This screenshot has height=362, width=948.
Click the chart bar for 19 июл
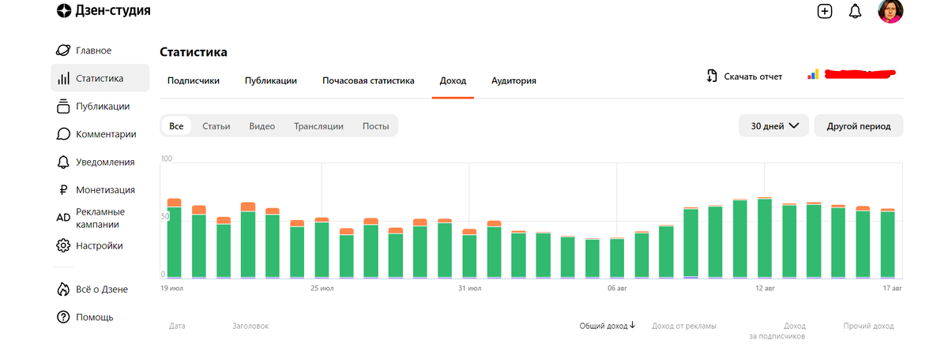[x=175, y=238]
